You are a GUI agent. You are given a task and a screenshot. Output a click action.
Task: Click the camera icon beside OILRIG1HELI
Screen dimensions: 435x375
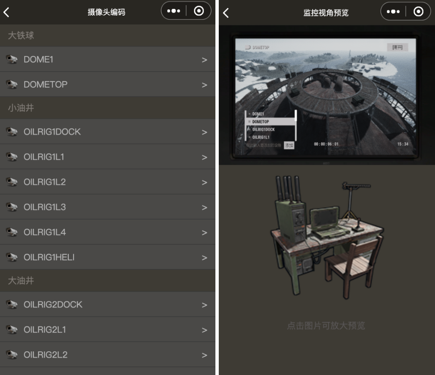(12, 257)
